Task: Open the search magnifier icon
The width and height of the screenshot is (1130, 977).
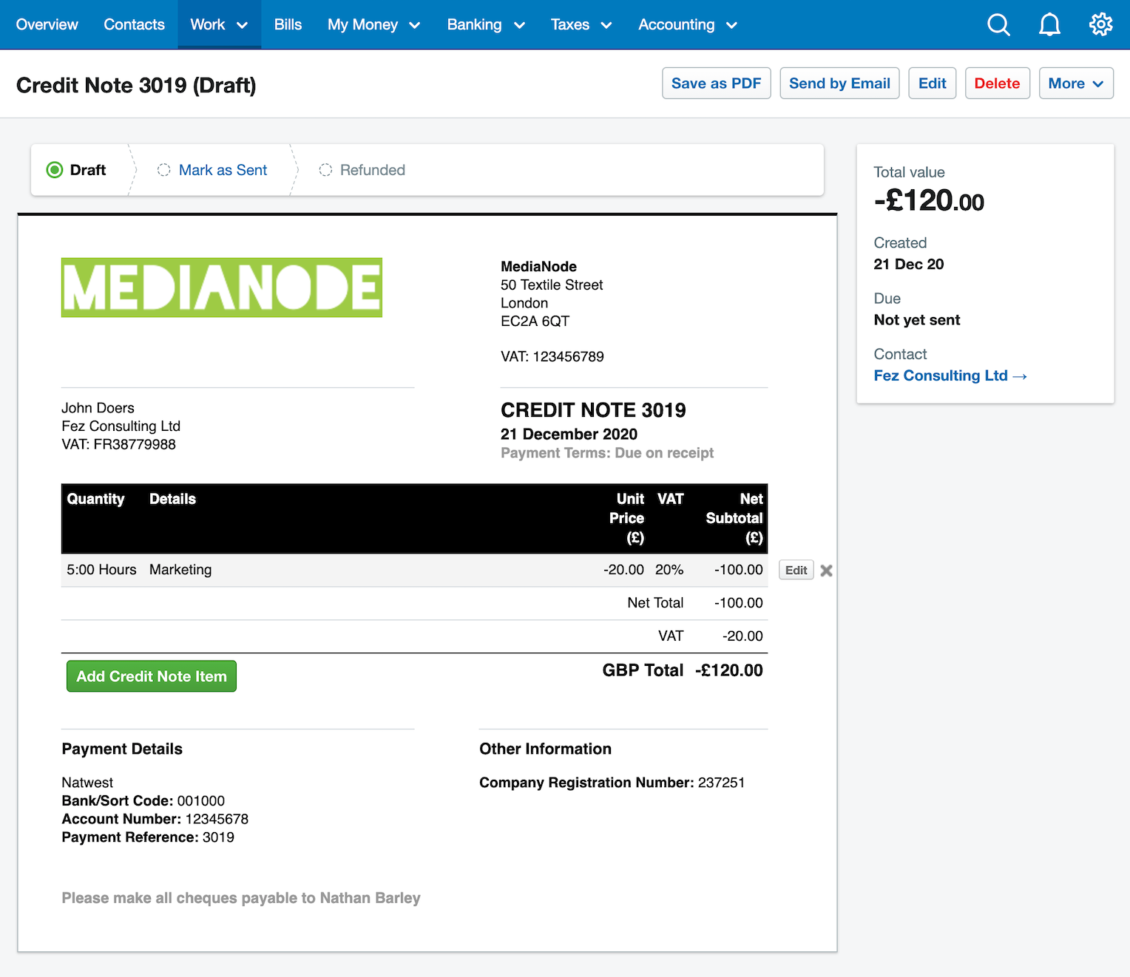Action: click(x=998, y=24)
